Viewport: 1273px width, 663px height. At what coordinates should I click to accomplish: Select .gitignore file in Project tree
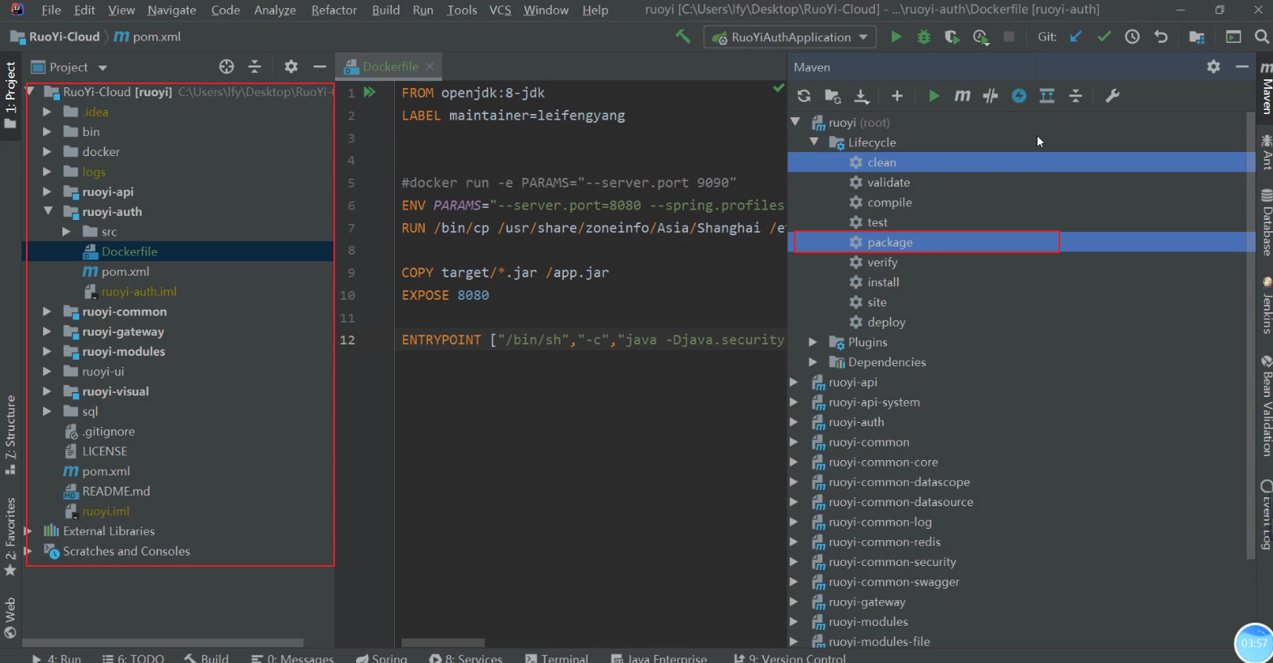click(108, 431)
